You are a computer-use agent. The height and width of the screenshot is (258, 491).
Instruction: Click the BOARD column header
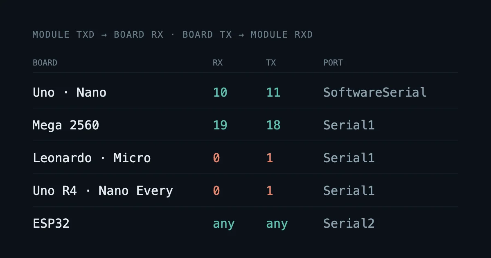coord(45,63)
